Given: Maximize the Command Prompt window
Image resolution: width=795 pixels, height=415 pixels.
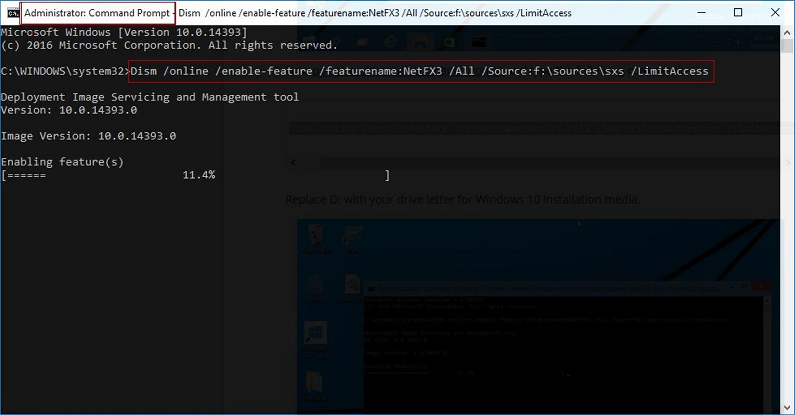Looking at the screenshot, I should (738, 12).
